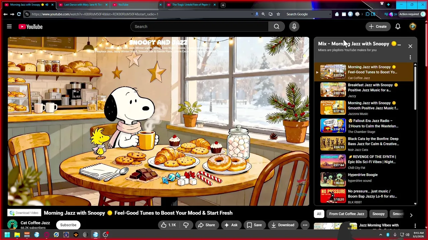Close the Mix playlist panel
Viewport: 428px width, 240px height.
pyautogui.click(x=410, y=46)
